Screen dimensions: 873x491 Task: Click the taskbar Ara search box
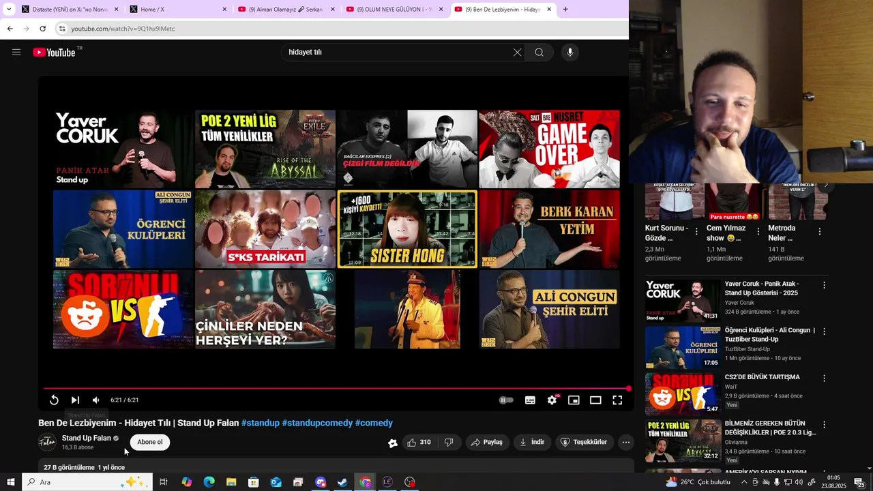87,482
